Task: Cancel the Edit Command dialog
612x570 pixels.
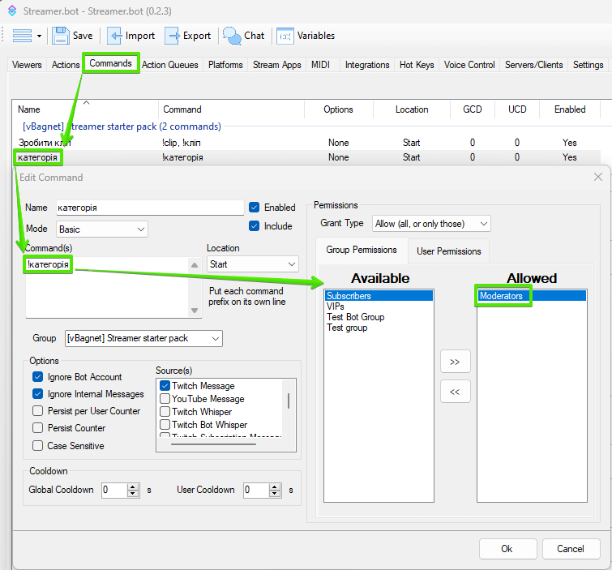Action: point(571,549)
